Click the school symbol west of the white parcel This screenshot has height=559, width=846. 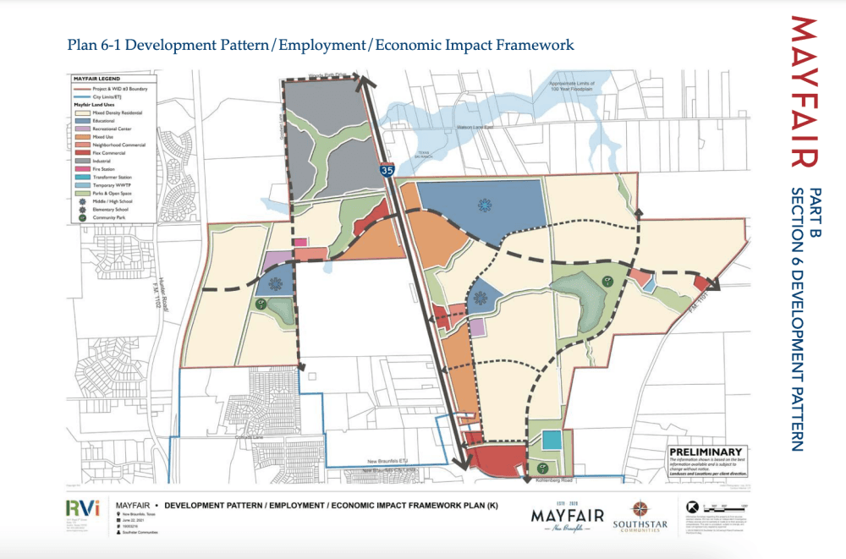click(x=276, y=284)
